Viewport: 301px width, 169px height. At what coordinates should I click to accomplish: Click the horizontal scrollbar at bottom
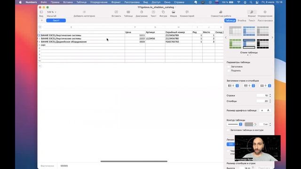pos(134,161)
